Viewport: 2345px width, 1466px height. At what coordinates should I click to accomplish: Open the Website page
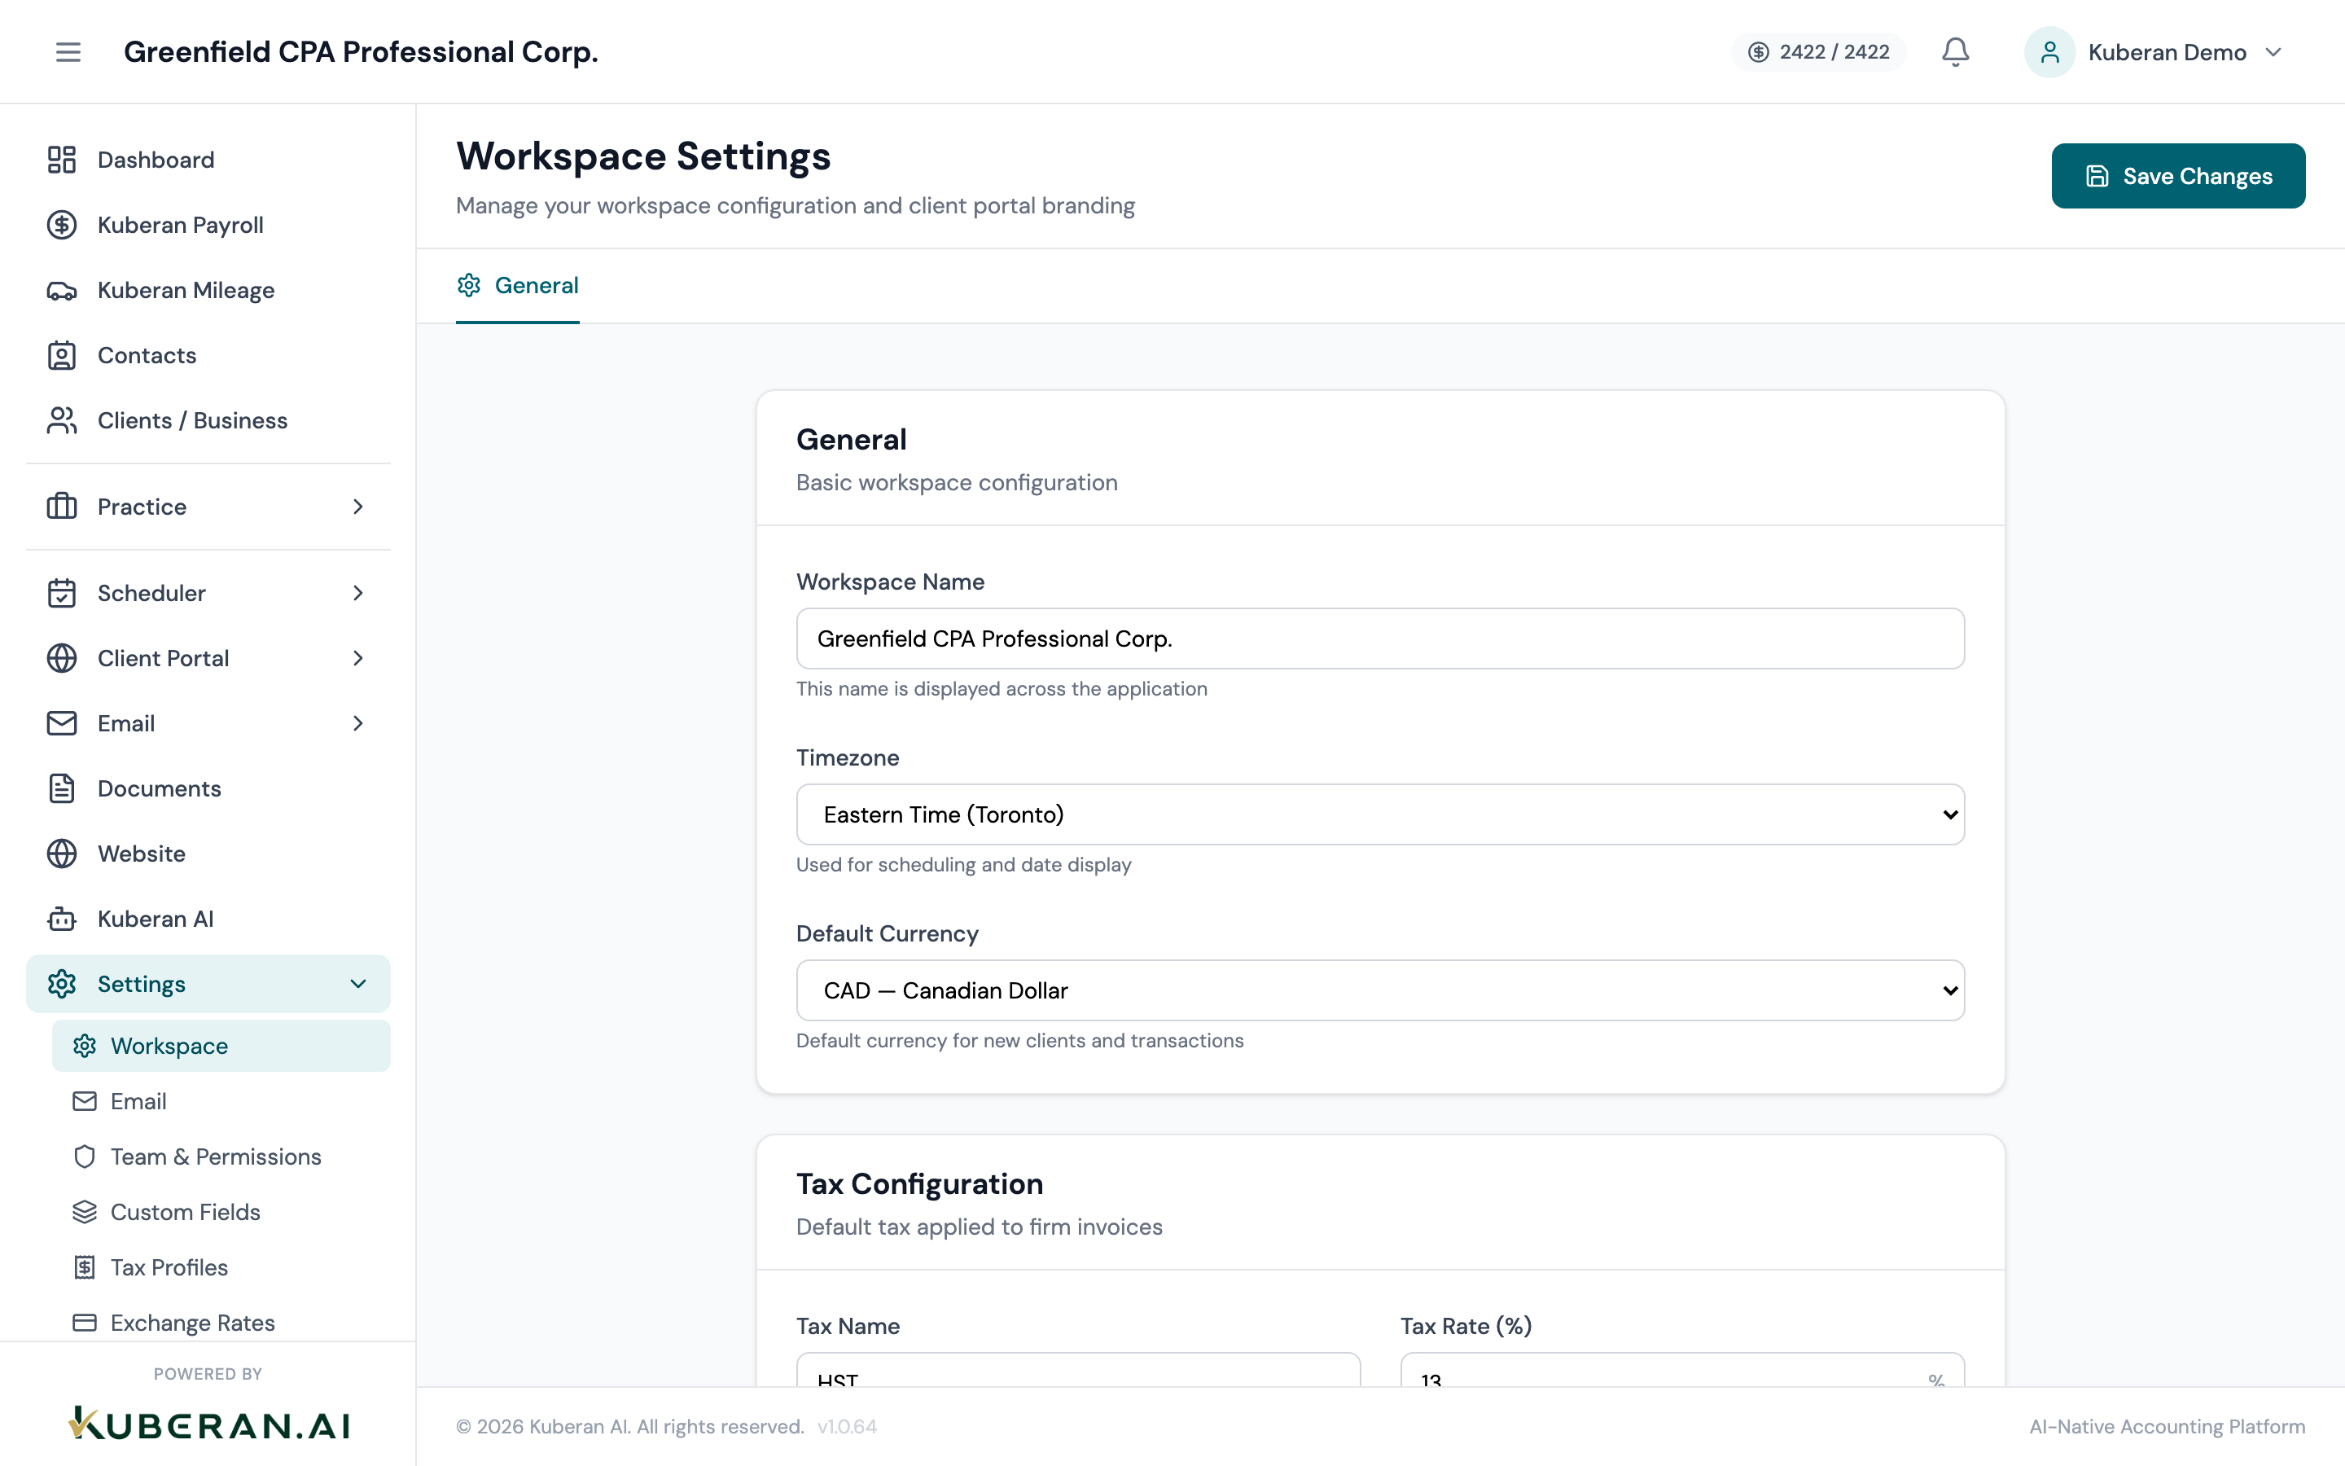pyautogui.click(x=208, y=854)
